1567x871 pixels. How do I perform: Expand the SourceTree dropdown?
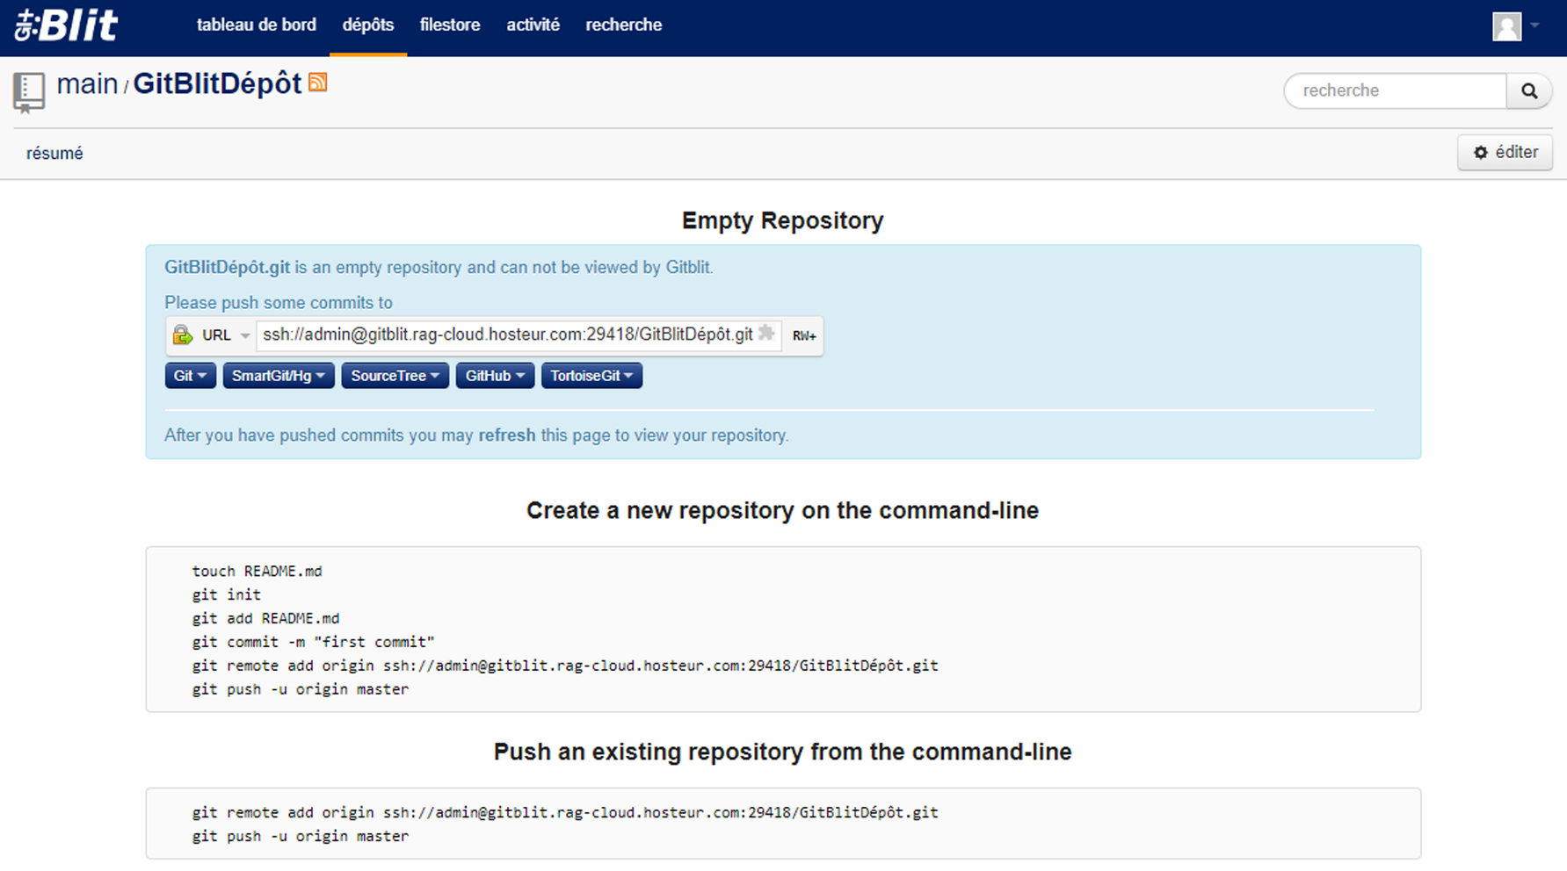pos(395,376)
